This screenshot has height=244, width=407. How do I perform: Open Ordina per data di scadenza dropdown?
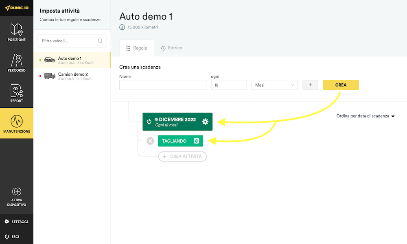365,116
